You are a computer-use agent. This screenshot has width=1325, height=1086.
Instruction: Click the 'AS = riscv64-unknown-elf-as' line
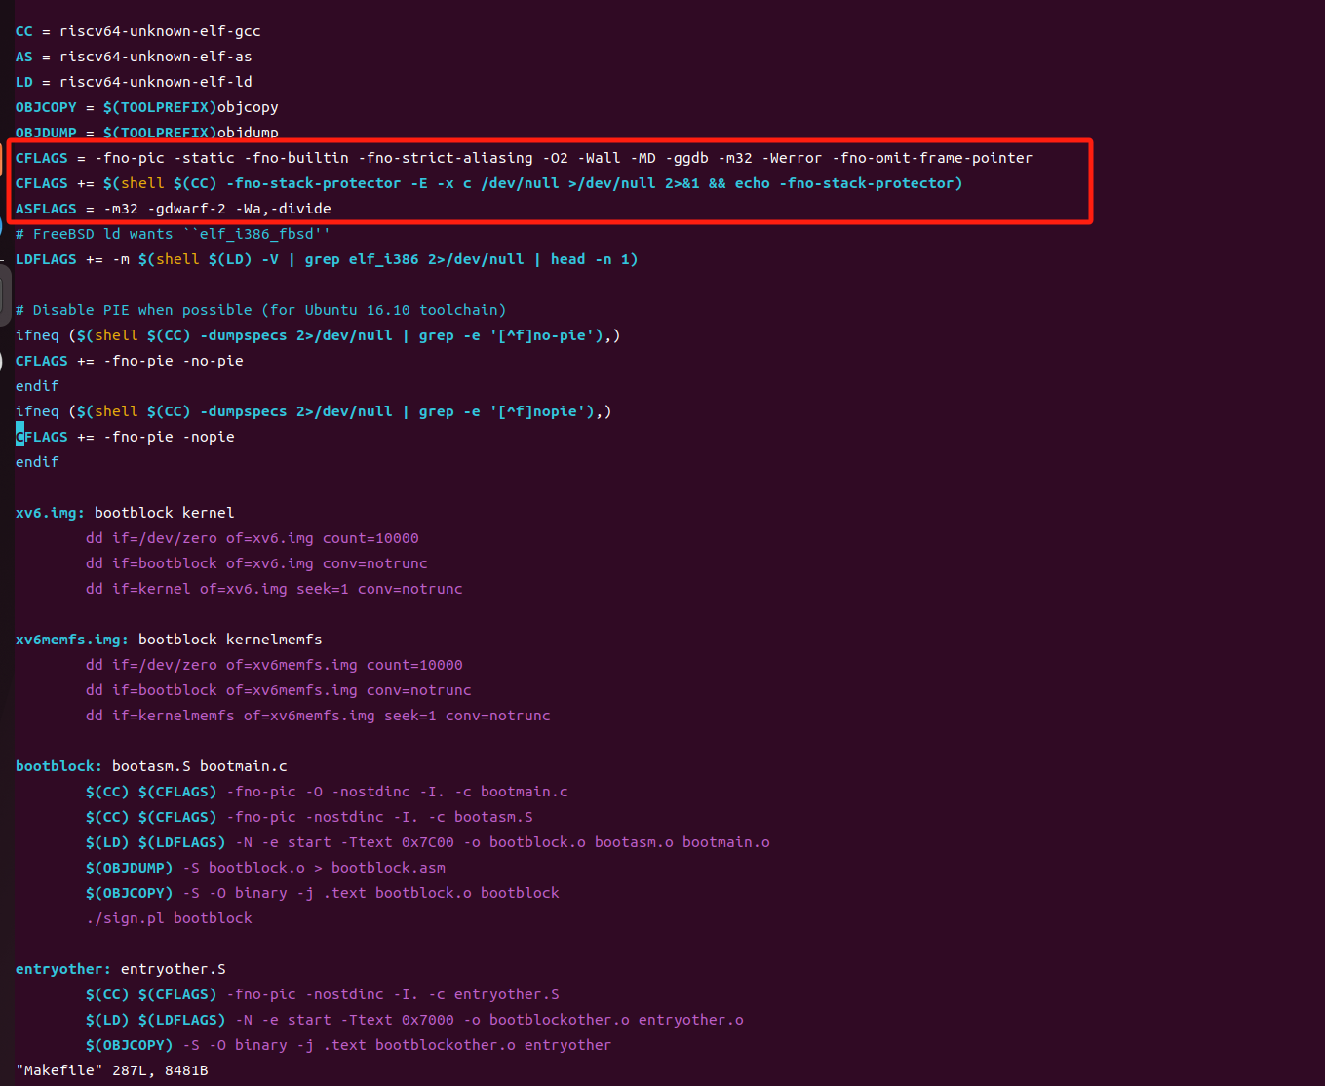point(134,57)
